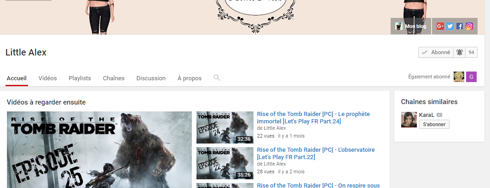
Task: Click the KaraL channel avatar
Action: pyautogui.click(x=409, y=120)
